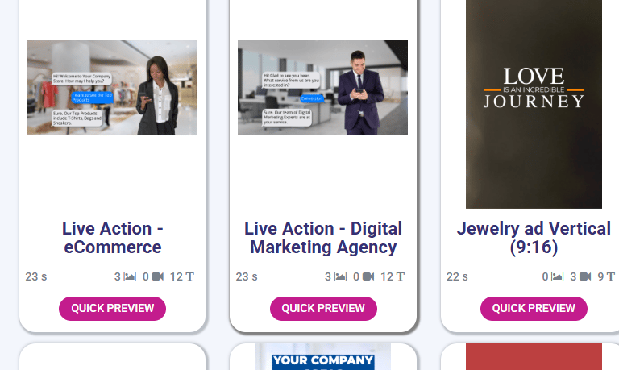Viewport: 619px width, 370px height.
Task: Open the Live Action - eCommerce title
Action: (x=113, y=238)
